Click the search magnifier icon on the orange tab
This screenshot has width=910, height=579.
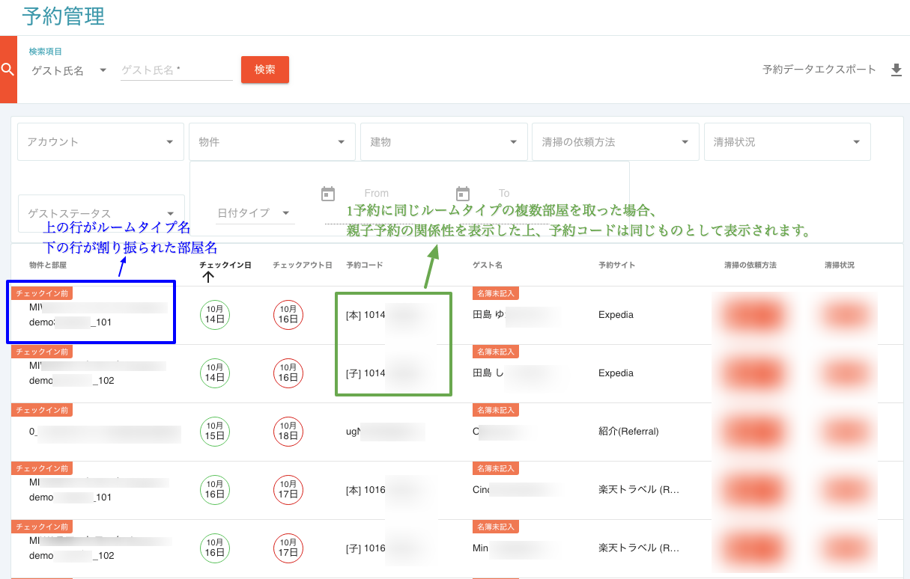7,69
